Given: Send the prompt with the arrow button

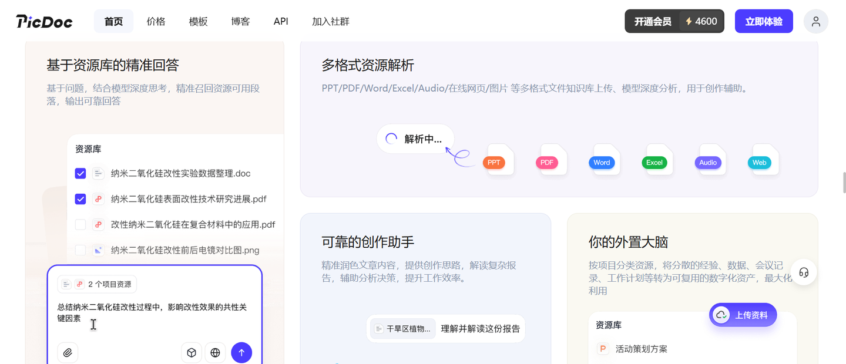Looking at the screenshot, I should 241,353.
